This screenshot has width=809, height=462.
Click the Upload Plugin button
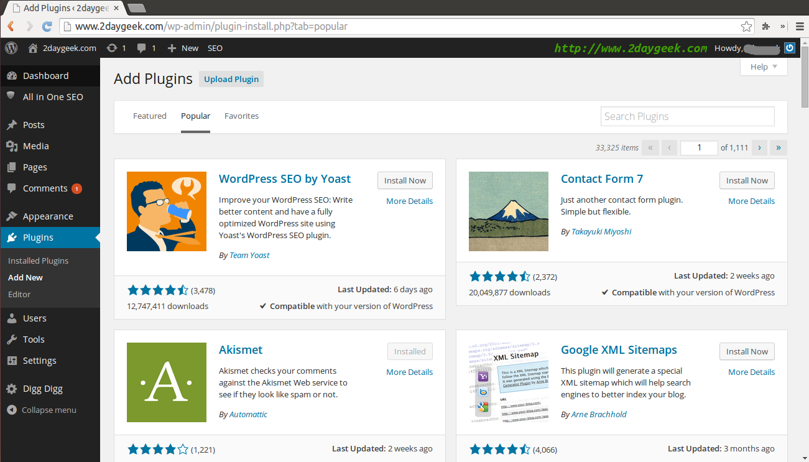coord(231,79)
